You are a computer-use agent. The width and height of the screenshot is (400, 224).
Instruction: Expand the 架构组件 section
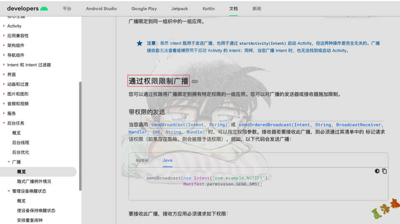(4, 45)
